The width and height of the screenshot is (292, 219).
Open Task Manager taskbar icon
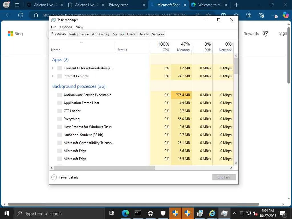coord(224,213)
